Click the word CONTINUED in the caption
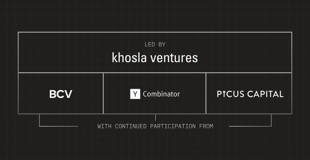The height and width of the screenshot is (160, 310). click(x=131, y=126)
